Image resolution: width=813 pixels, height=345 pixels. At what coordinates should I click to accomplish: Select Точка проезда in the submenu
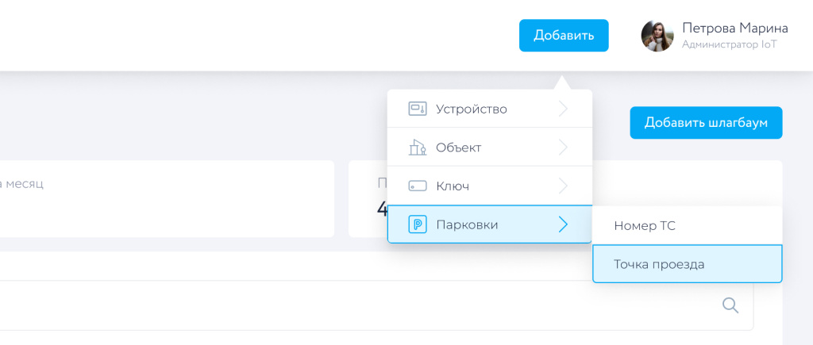659,264
